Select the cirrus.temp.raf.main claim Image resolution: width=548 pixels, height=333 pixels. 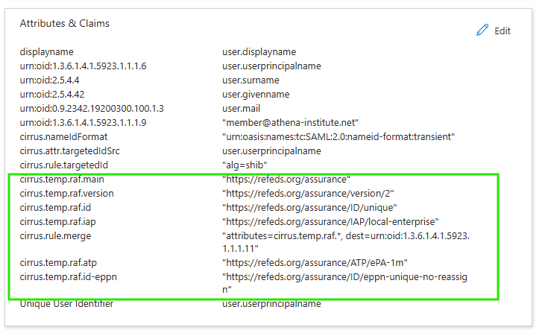(x=62, y=179)
